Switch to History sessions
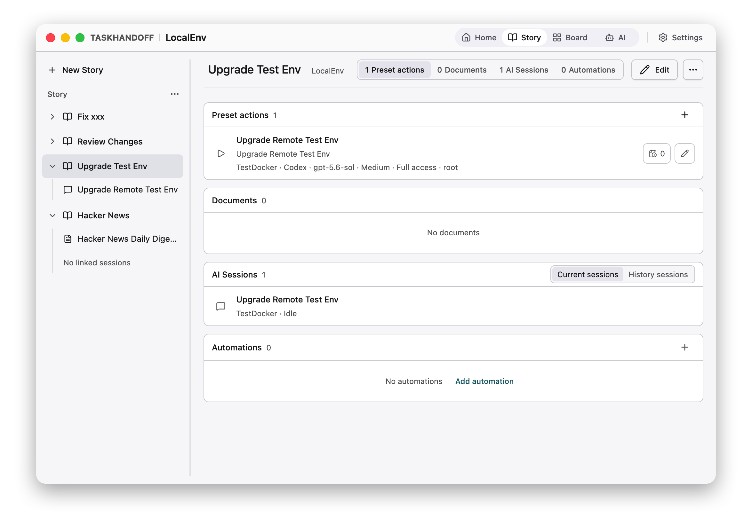The height and width of the screenshot is (532, 752). tap(658, 274)
